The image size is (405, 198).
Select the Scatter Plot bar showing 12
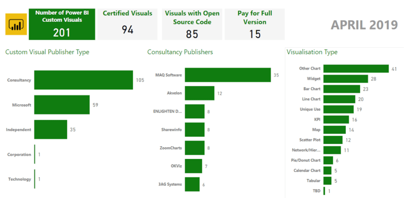point(332,140)
